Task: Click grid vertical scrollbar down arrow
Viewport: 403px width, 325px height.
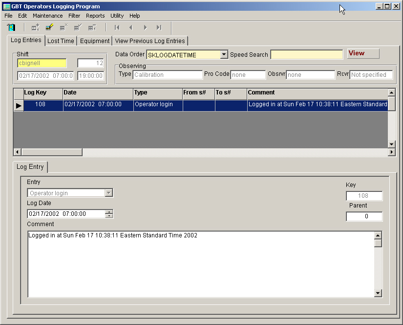Action: (391, 144)
